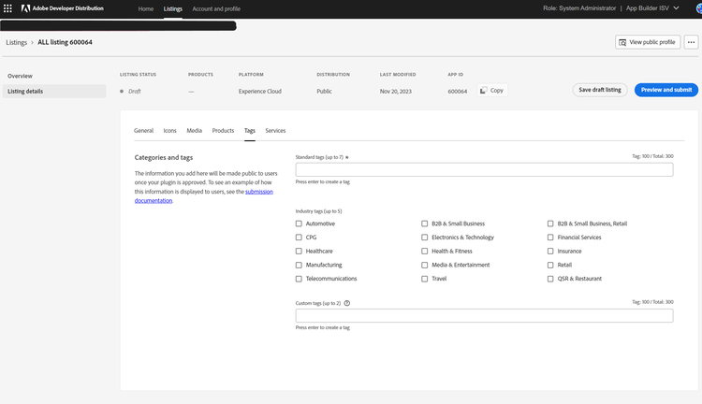Viewport: 702px width, 404px height.
Task: Expand the App Builder ISV dropdown
Action: coord(652,8)
